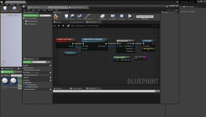Open Source Control in the main editor

(14, 9)
